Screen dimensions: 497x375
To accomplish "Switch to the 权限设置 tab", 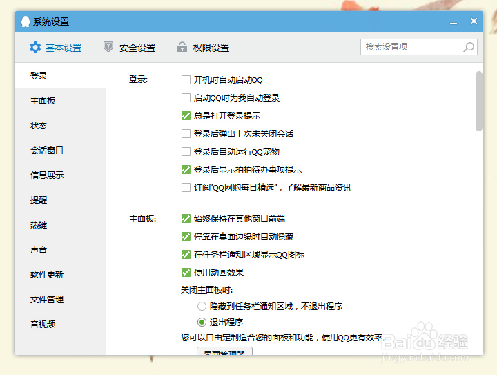I will tap(204, 48).
